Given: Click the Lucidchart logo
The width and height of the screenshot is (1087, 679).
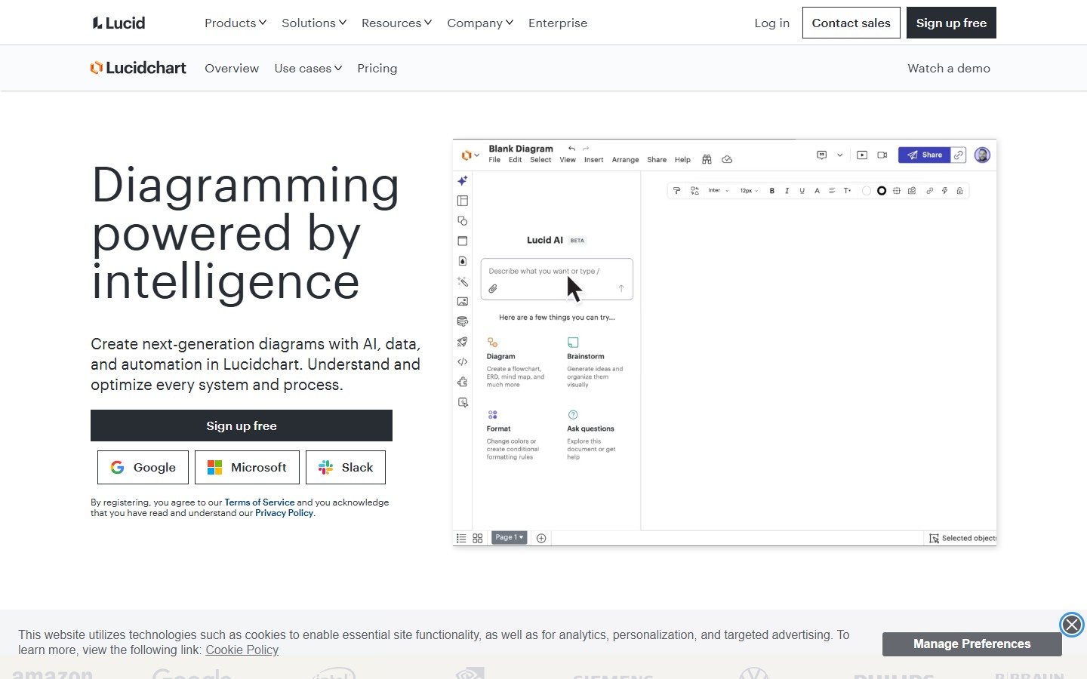Looking at the screenshot, I should [138, 68].
